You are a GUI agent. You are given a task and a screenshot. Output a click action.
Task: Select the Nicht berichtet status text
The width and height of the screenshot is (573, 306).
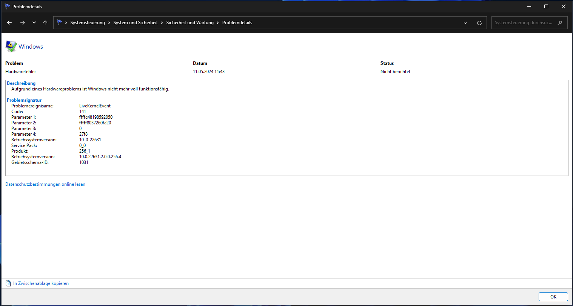coord(395,72)
